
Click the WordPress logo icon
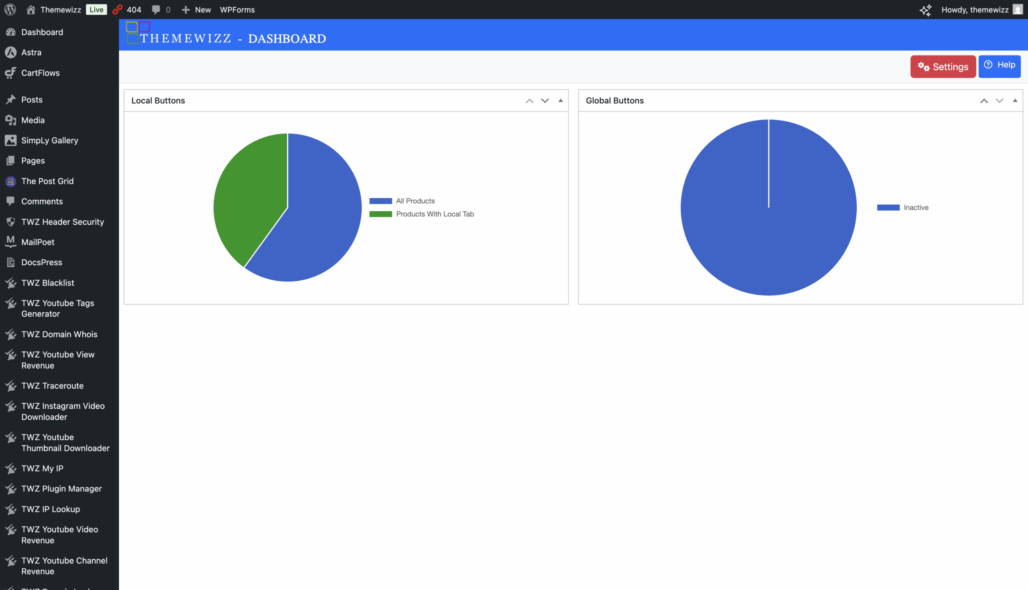10,9
